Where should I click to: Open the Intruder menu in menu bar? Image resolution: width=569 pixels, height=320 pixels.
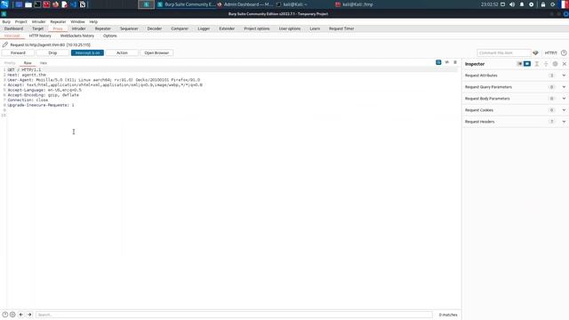pos(38,21)
